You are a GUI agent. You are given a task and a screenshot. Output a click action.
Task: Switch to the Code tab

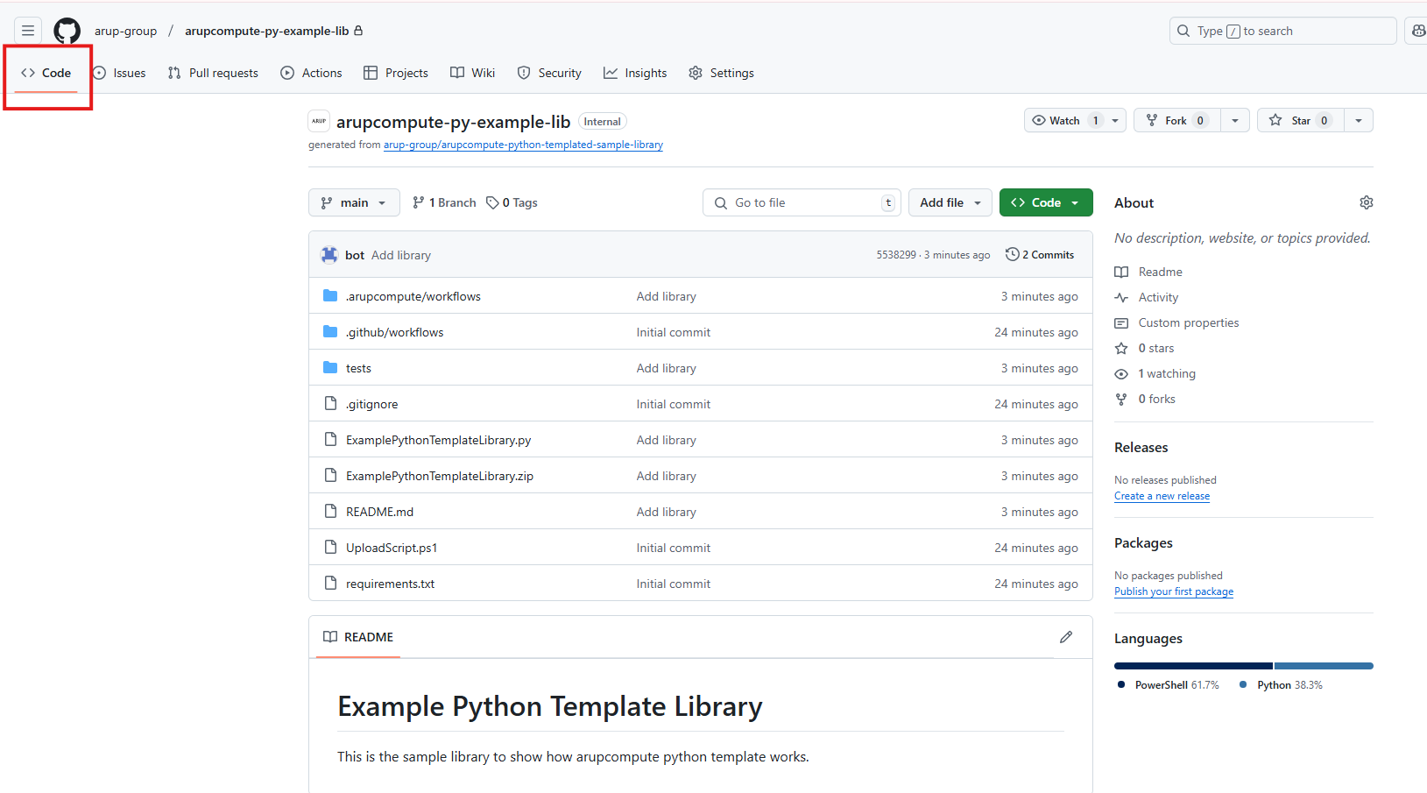click(x=46, y=73)
